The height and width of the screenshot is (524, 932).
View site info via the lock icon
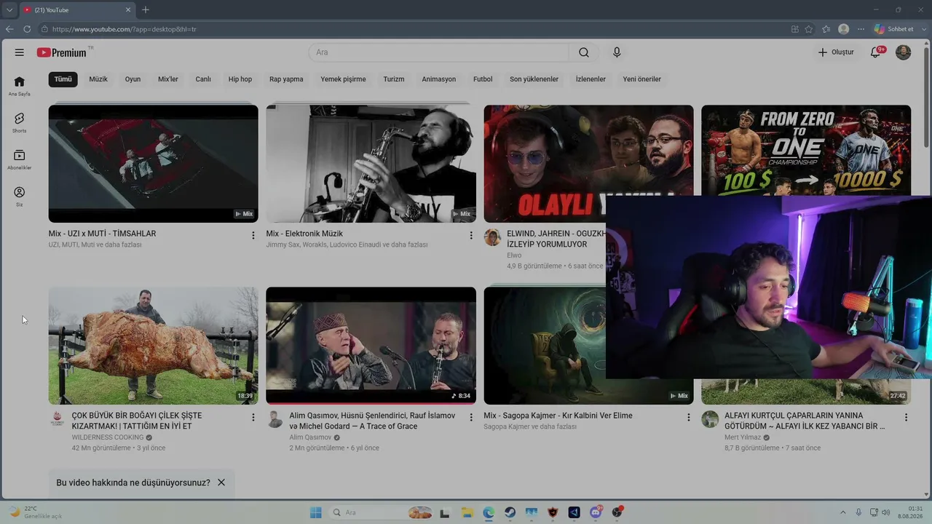coord(44,29)
